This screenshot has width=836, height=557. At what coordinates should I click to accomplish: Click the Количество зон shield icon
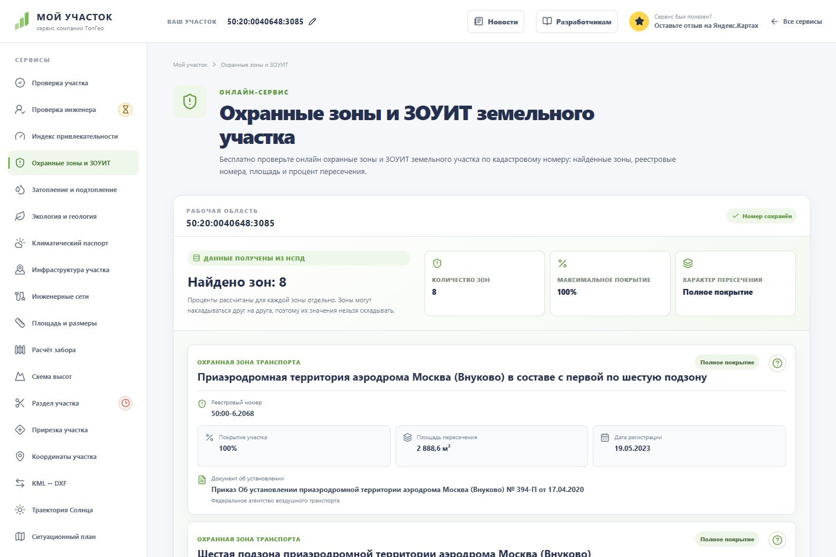click(x=437, y=263)
